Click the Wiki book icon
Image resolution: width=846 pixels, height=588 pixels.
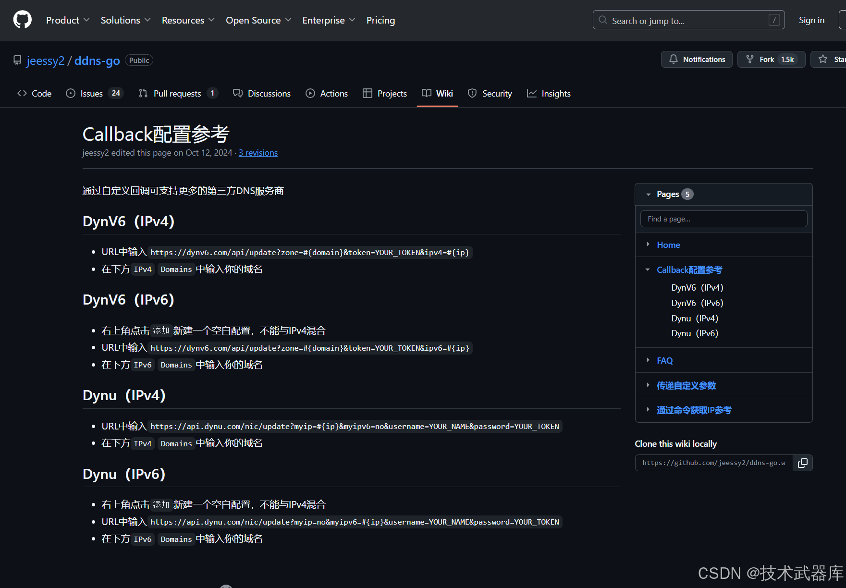pyautogui.click(x=427, y=93)
